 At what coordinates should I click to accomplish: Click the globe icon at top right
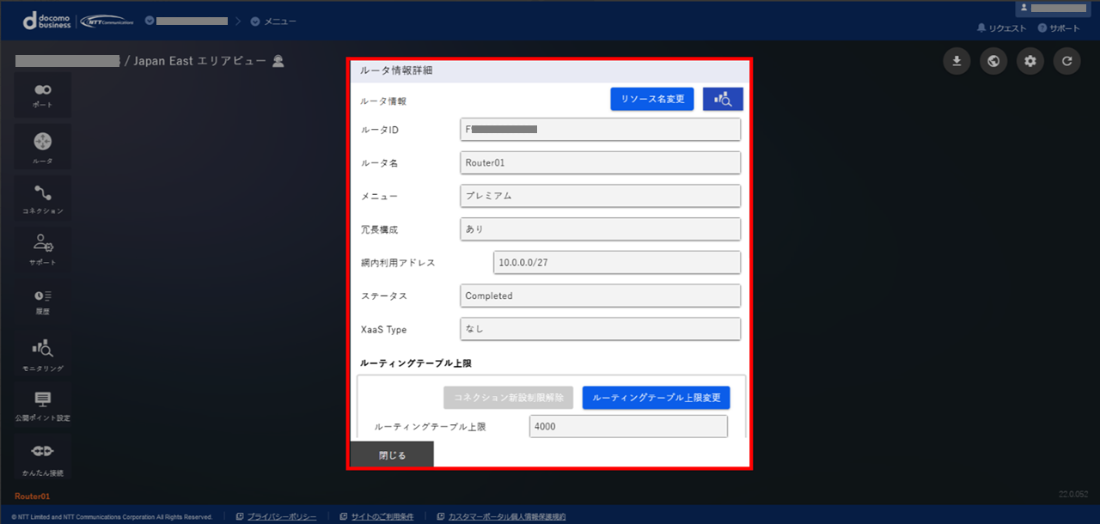(993, 61)
